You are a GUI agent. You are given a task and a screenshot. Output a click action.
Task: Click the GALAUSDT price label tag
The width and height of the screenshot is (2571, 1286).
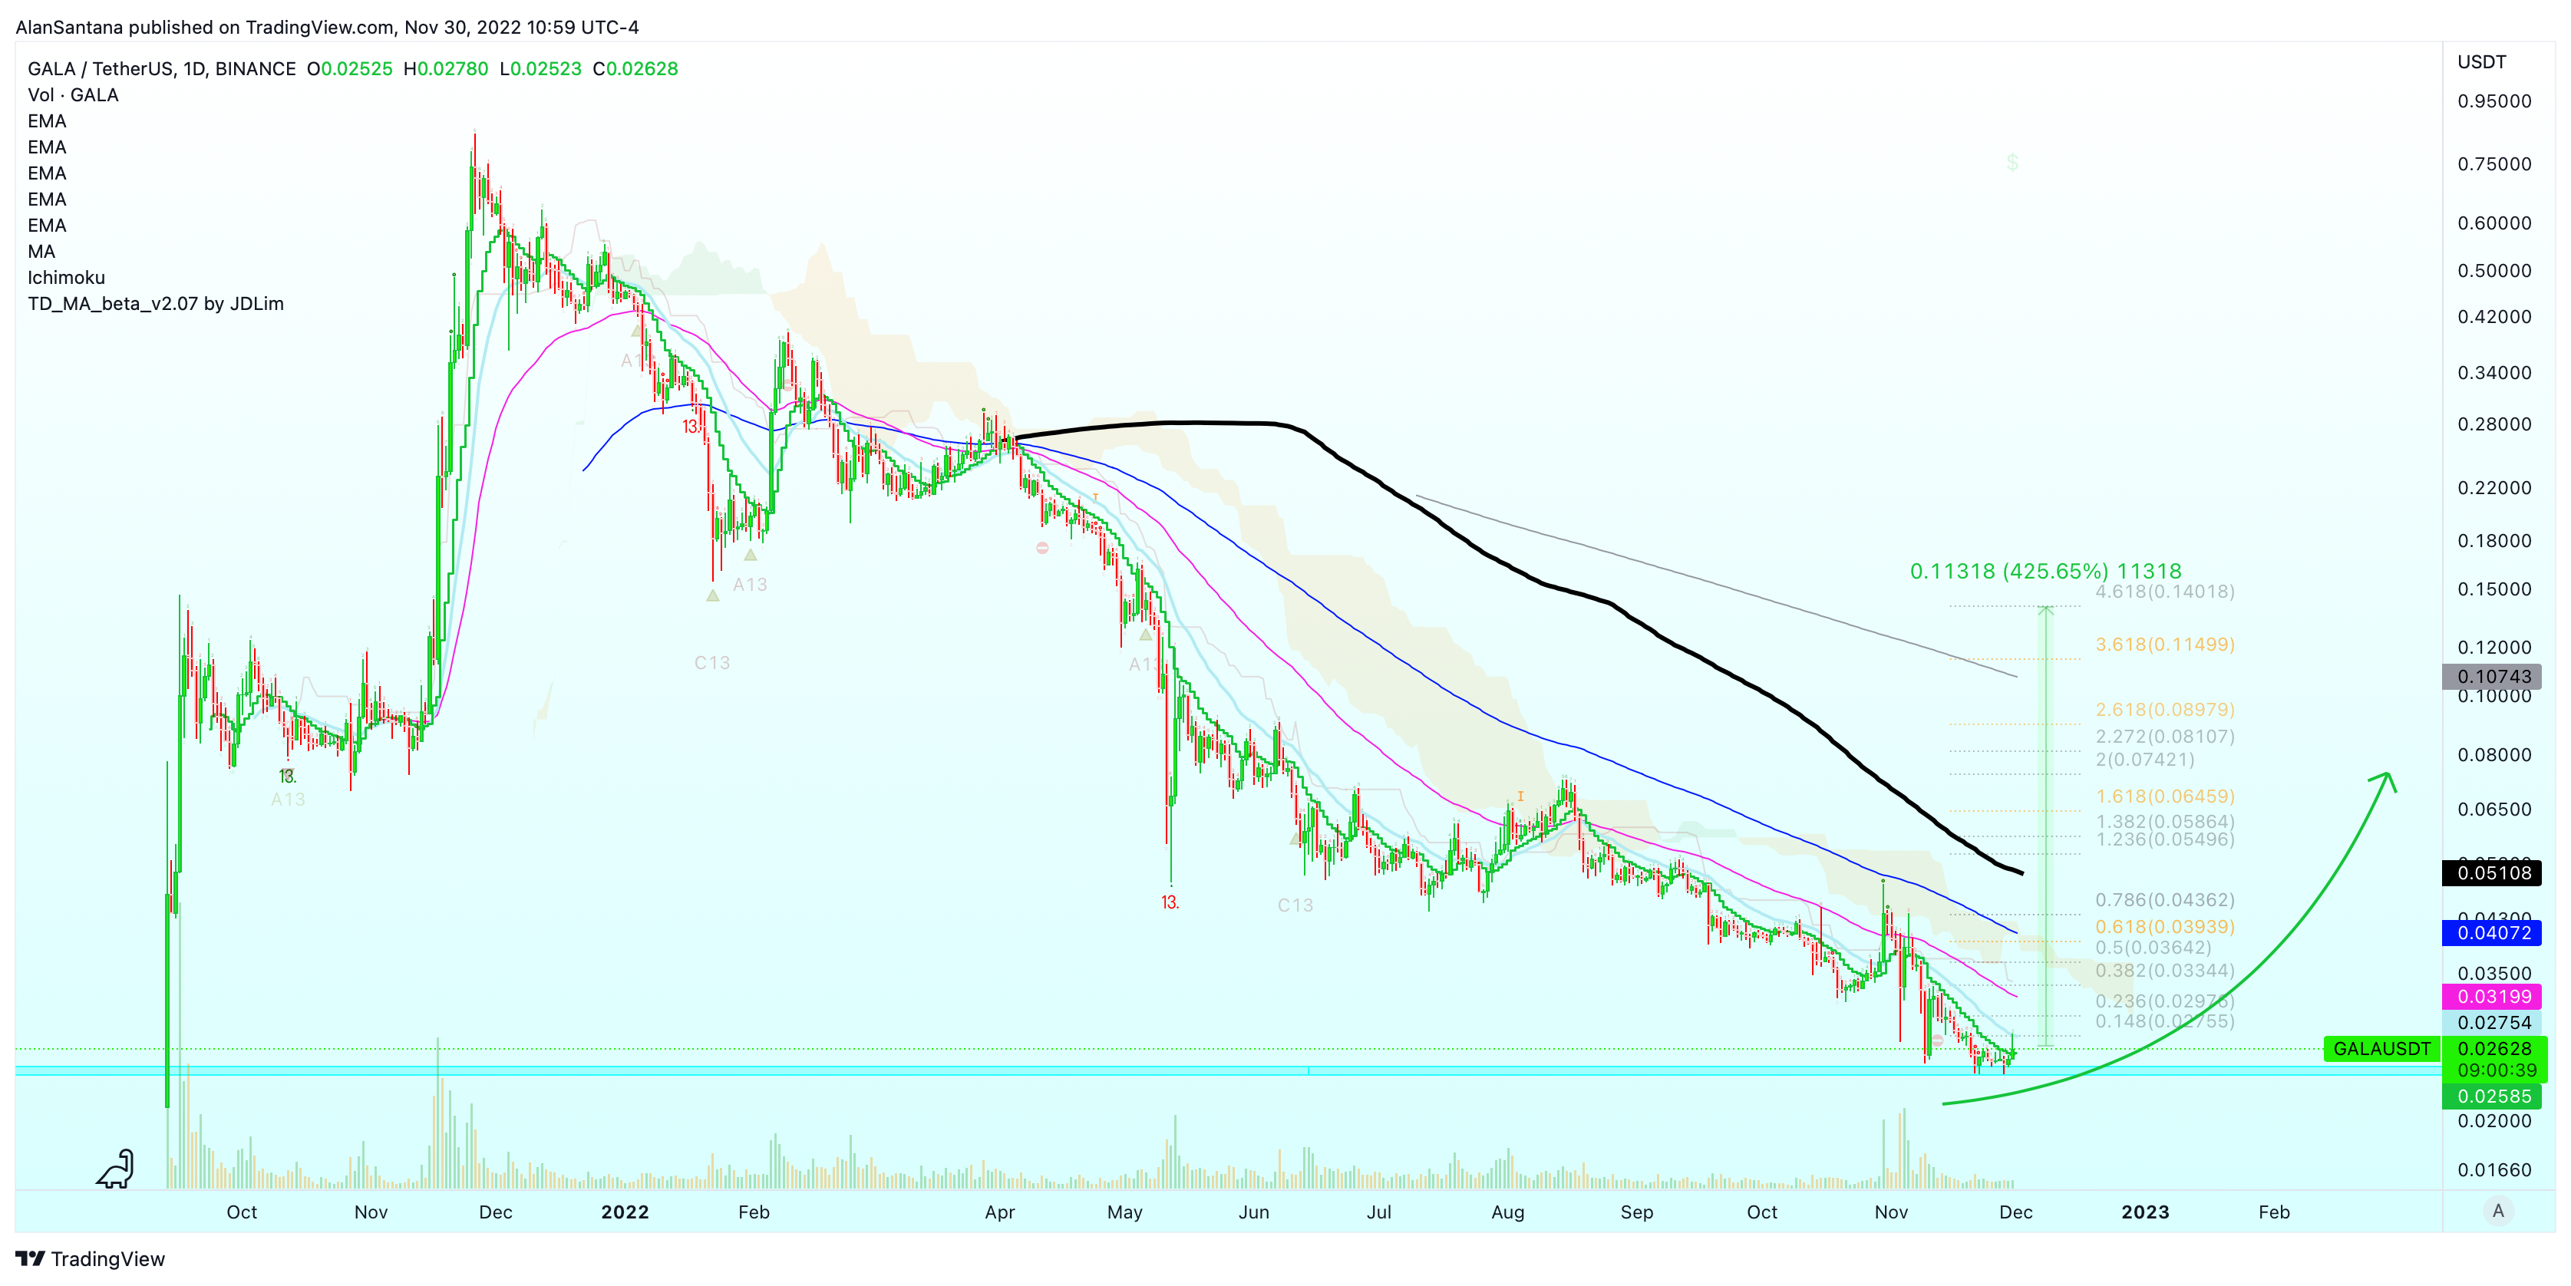point(2381,1049)
